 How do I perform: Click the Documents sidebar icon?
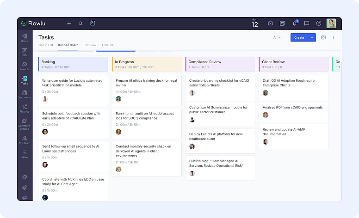pyautogui.click(x=25, y=94)
